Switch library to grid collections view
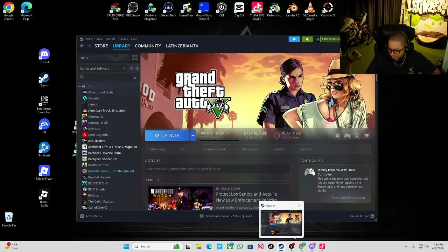This screenshot has width=448, height=252. (x=135, y=58)
